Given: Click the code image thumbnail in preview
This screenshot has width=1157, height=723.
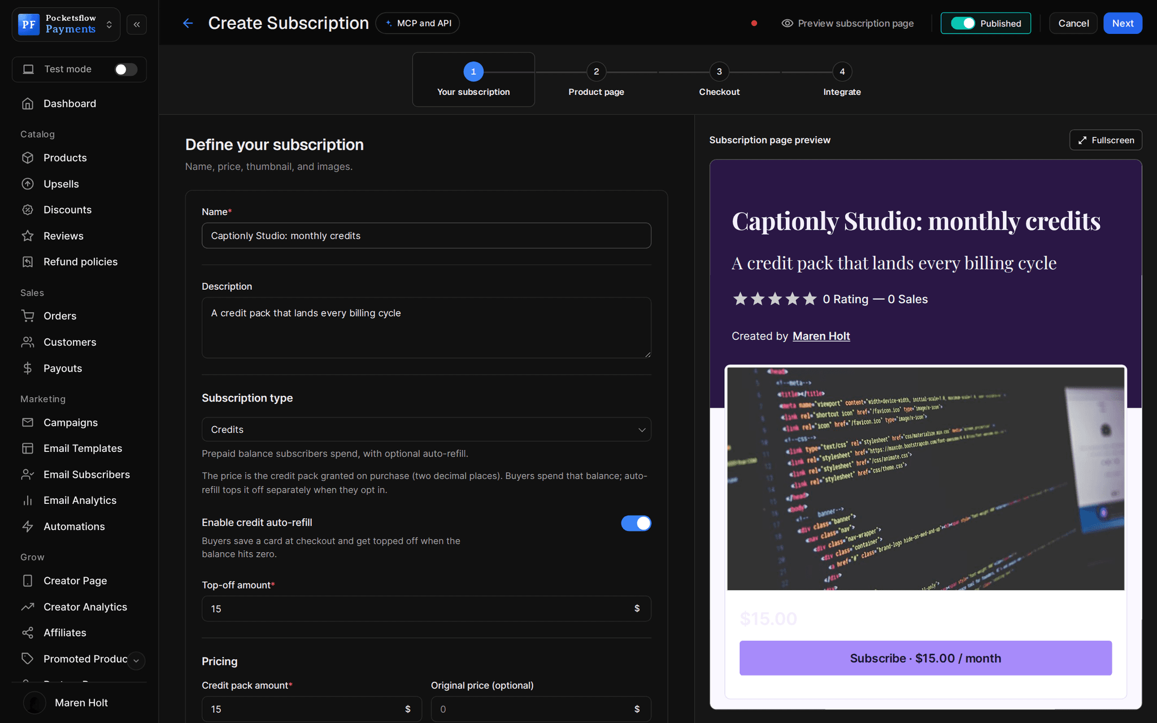Looking at the screenshot, I should pos(925,478).
